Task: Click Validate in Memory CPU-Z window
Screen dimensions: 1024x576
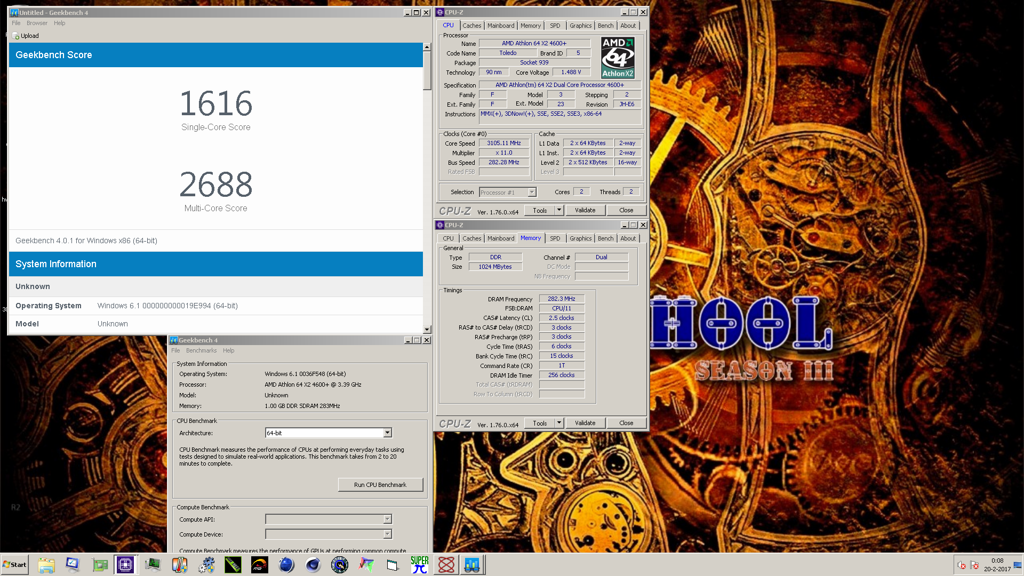Action: [x=585, y=423]
